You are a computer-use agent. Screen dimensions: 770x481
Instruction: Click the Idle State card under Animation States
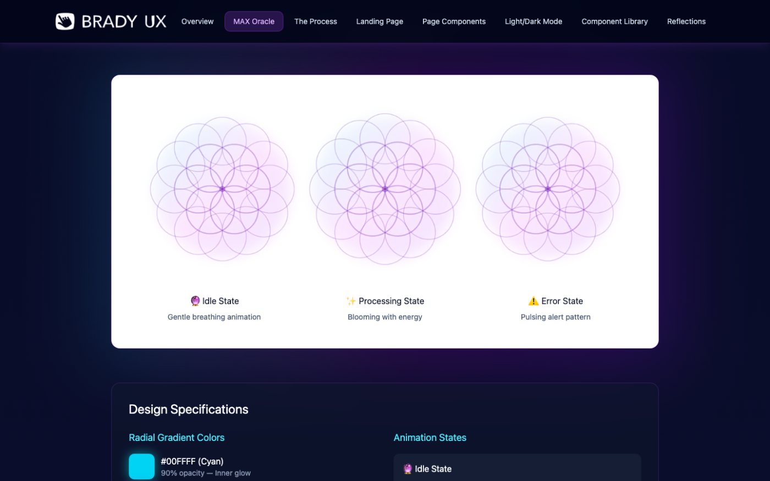(518, 468)
